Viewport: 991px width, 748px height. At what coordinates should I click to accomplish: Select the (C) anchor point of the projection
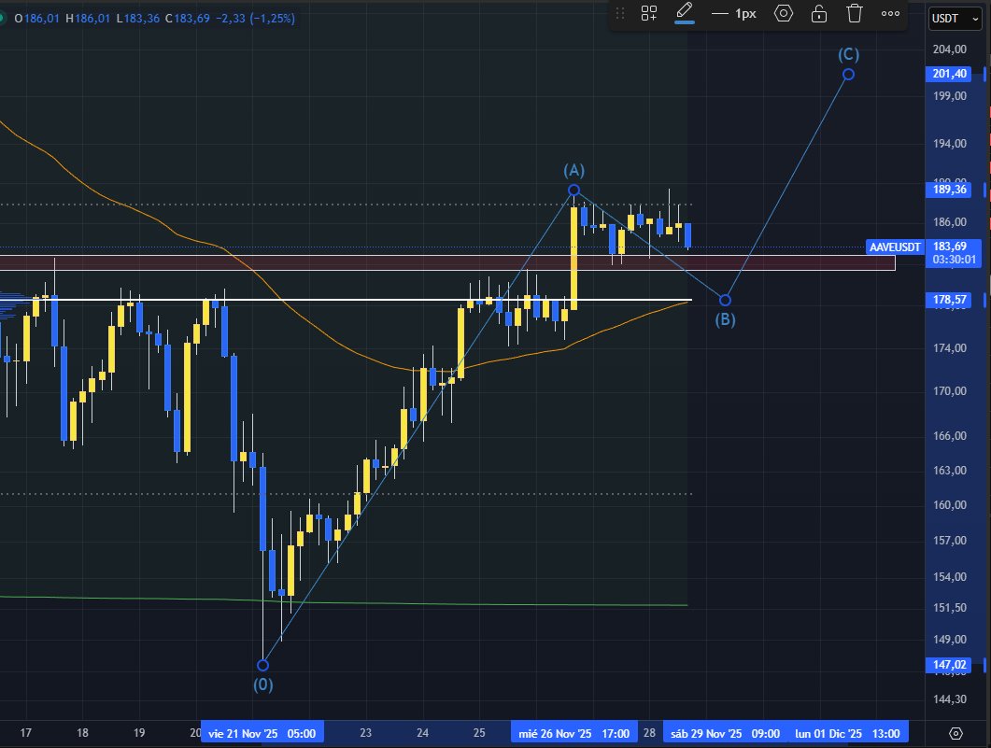click(x=848, y=75)
